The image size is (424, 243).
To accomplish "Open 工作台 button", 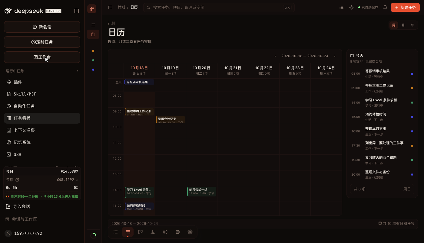I will (42, 57).
